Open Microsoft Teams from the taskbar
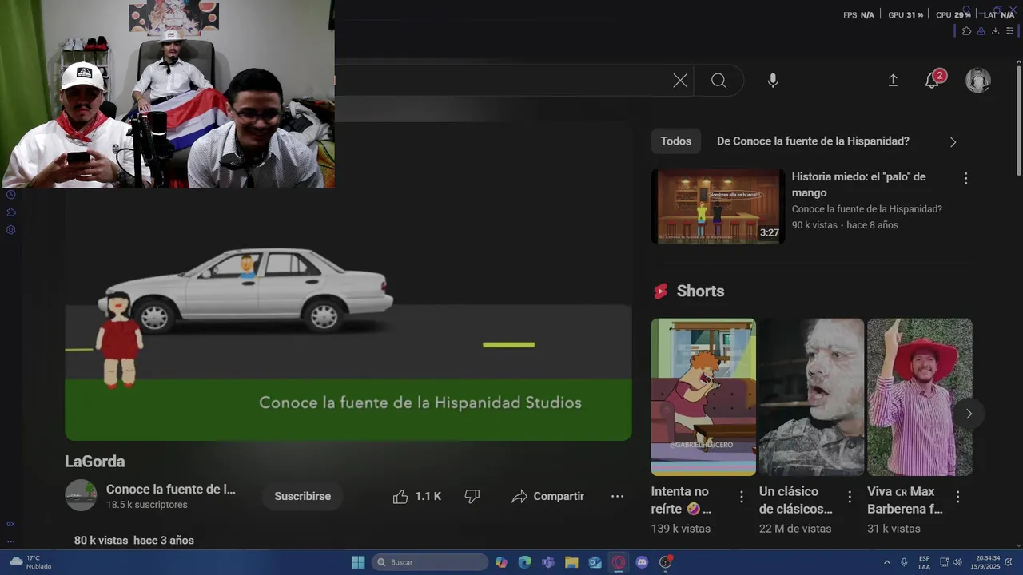The height and width of the screenshot is (575, 1023). tap(548, 562)
